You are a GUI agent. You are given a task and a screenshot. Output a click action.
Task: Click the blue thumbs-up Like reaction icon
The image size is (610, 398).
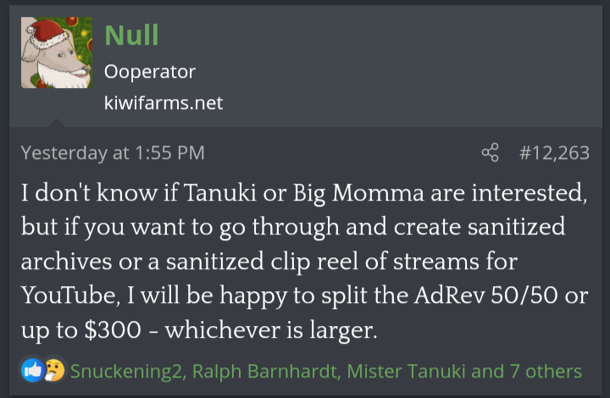pos(32,371)
